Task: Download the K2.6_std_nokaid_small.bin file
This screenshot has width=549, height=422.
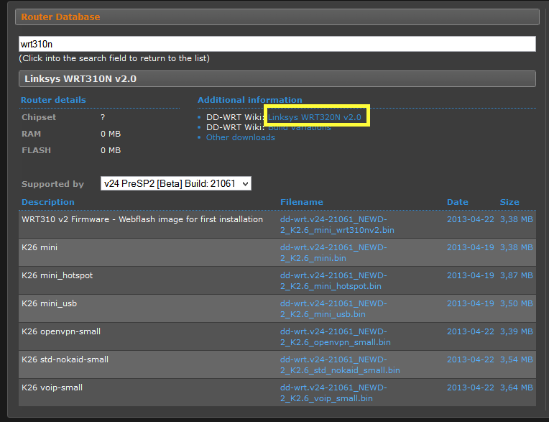Action: pyautogui.click(x=339, y=364)
